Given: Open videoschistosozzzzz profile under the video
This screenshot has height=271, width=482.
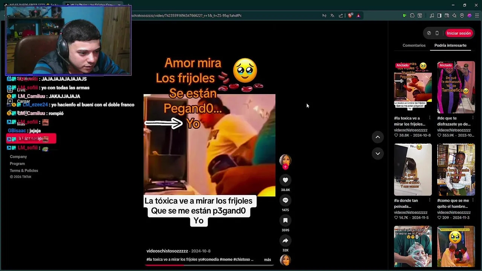Looking at the screenshot, I should click(x=167, y=251).
